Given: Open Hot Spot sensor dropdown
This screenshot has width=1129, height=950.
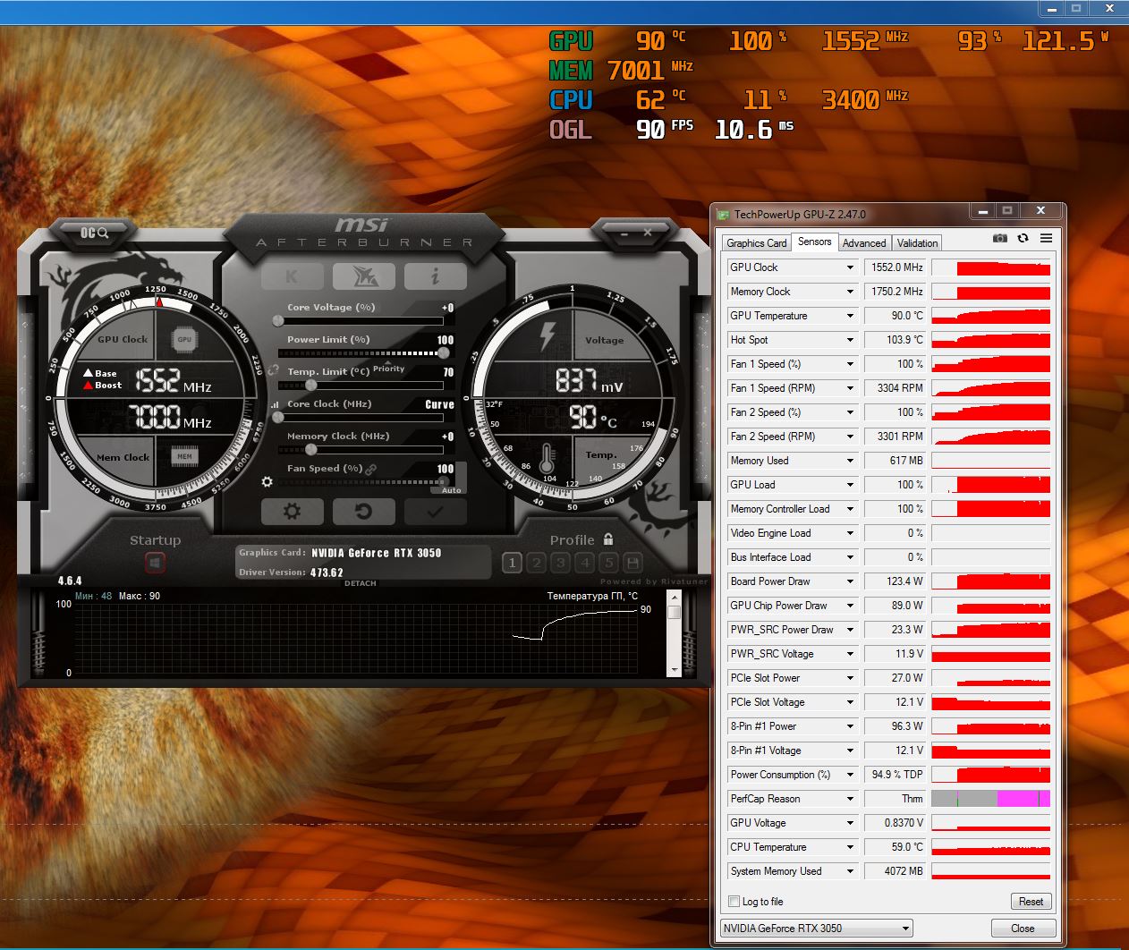Looking at the screenshot, I should (x=850, y=340).
